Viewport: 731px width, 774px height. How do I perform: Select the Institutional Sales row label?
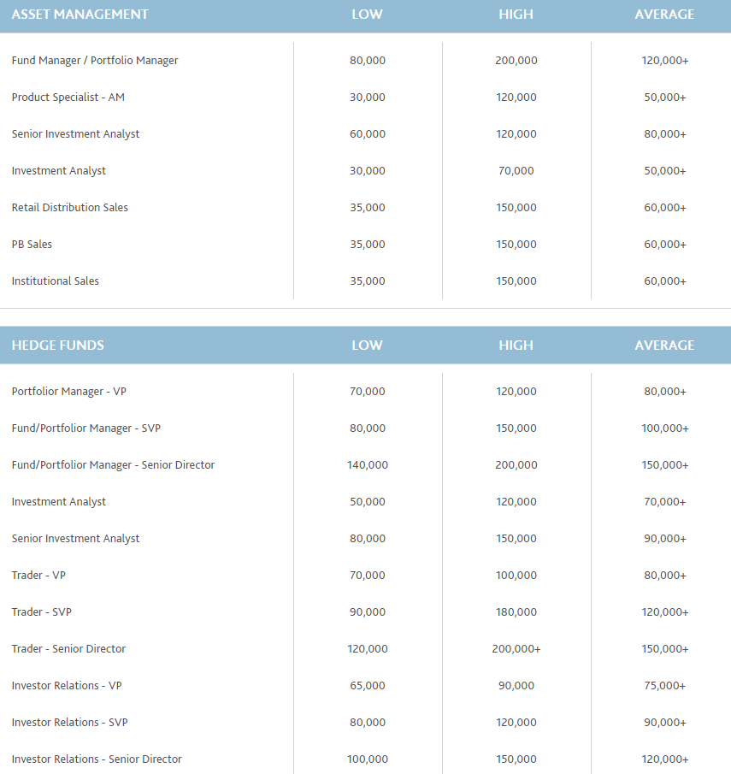point(56,281)
